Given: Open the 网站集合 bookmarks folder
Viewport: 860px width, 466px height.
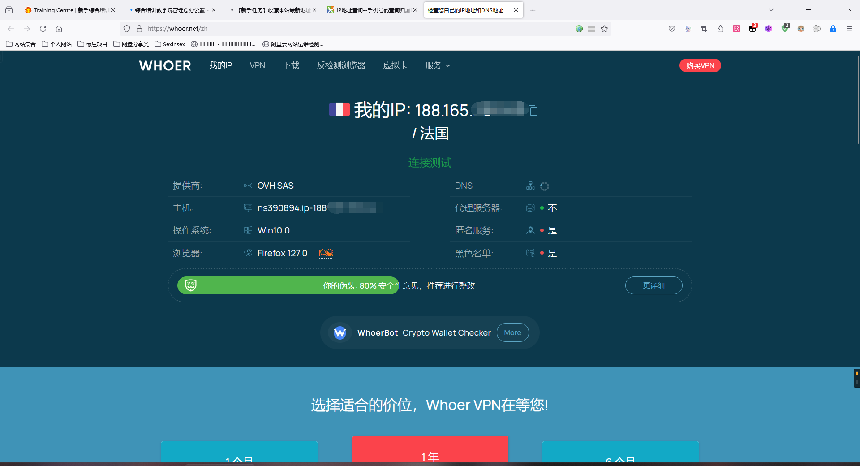Looking at the screenshot, I should [x=21, y=44].
